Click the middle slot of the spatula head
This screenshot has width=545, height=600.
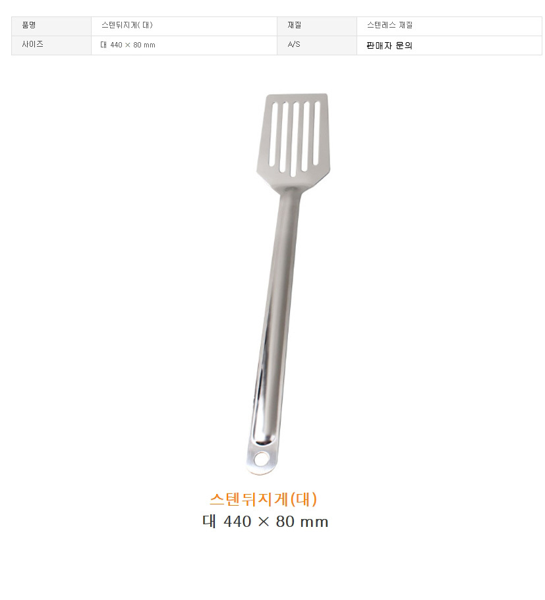click(295, 139)
